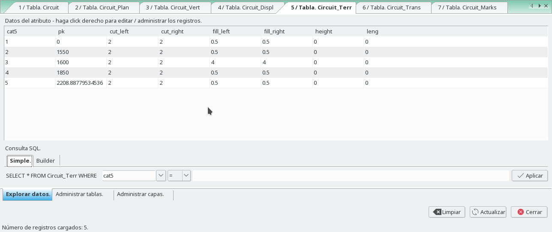Expand the cat5 column selector dropdown
This screenshot has height=232, width=552.
[x=161, y=175]
